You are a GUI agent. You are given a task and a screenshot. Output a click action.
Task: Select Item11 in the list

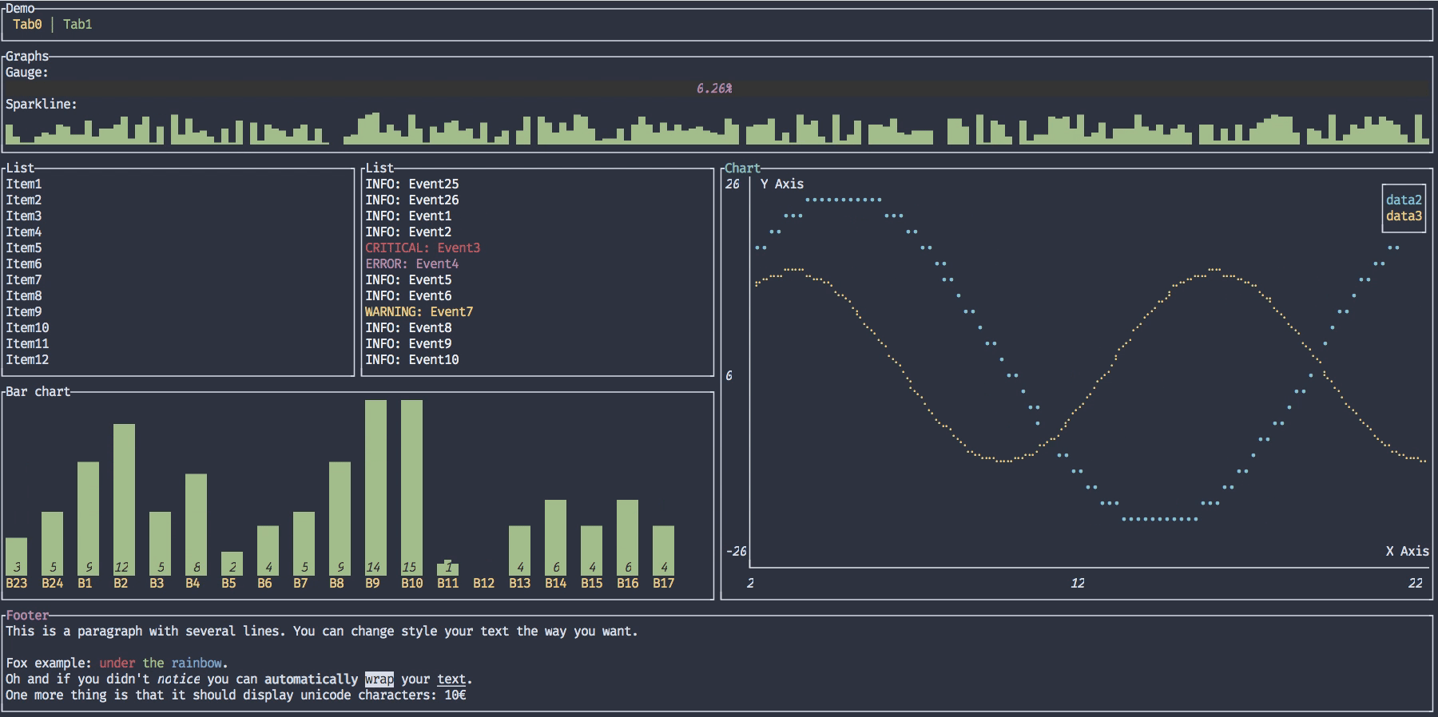[x=27, y=344]
